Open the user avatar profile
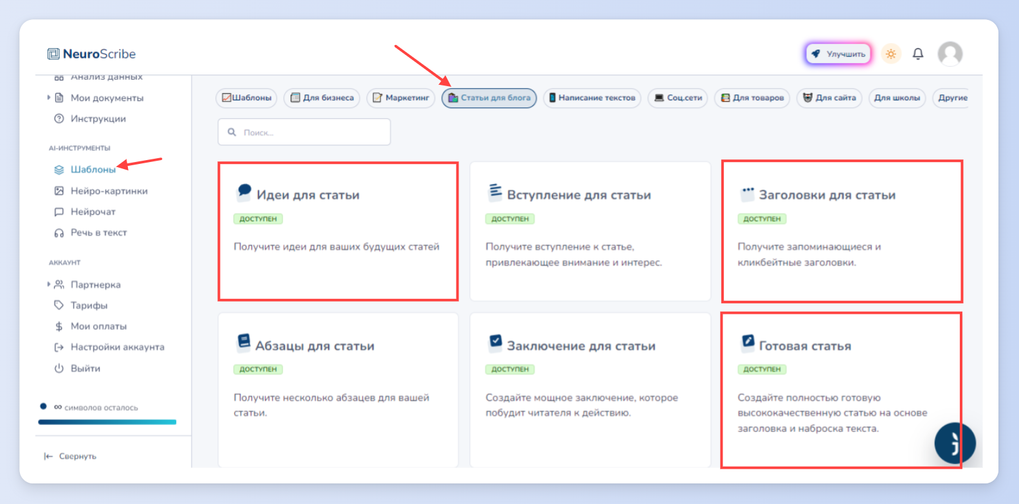Screen dimensions: 1019x504 click(950, 54)
